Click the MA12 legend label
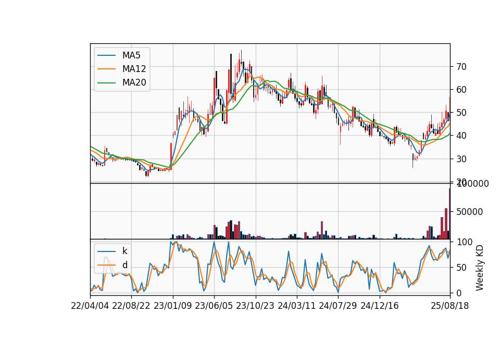Screen dimensions: 500x360 pyautogui.click(x=134, y=69)
